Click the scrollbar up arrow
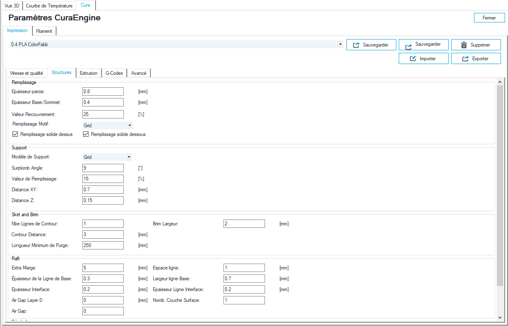 [500, 82]
